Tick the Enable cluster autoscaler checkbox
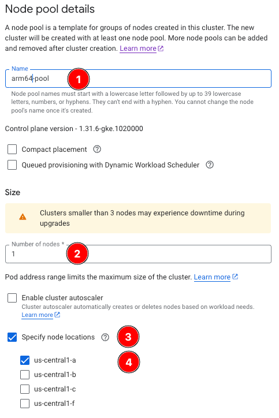 12,298
